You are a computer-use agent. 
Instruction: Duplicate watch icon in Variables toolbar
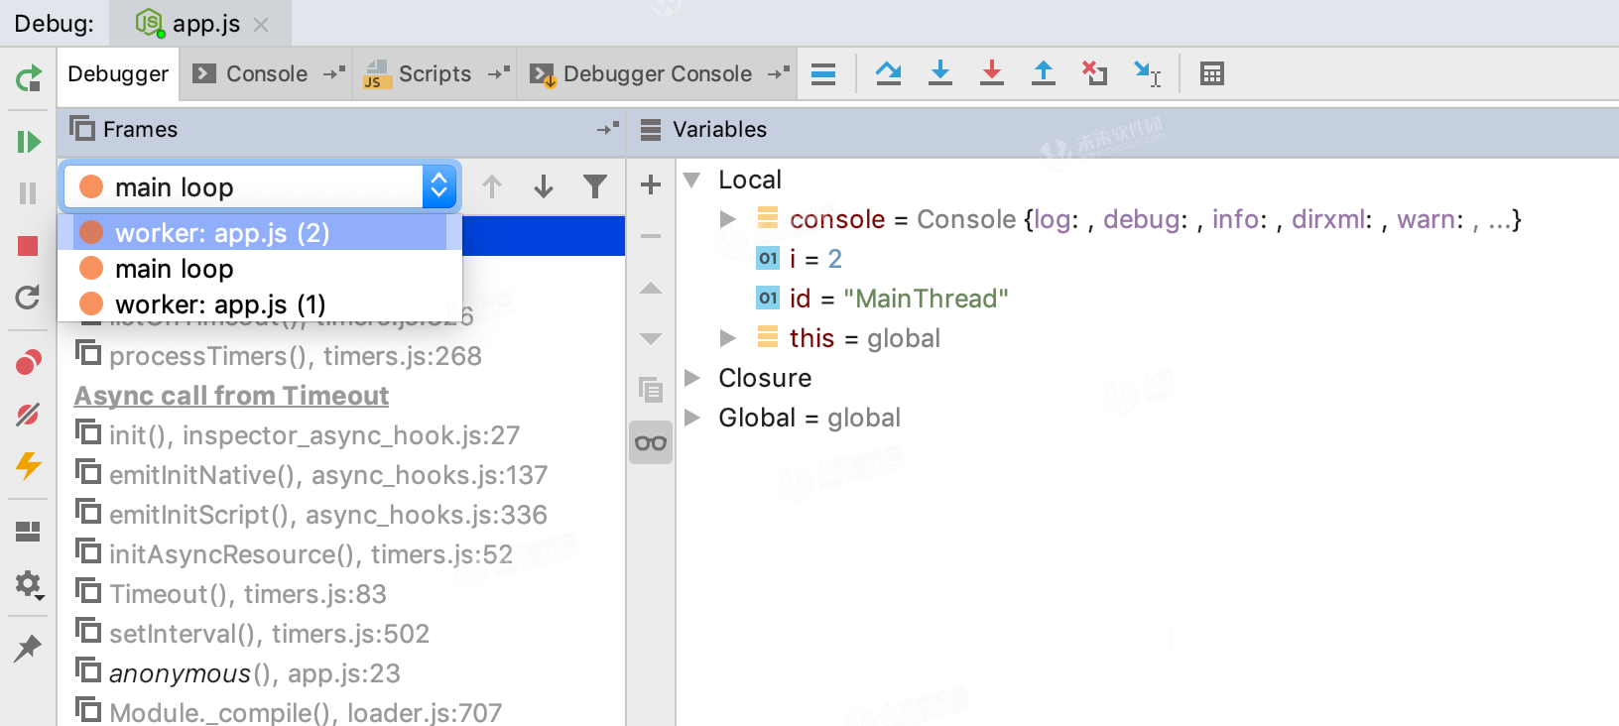(x=651, y=390)
